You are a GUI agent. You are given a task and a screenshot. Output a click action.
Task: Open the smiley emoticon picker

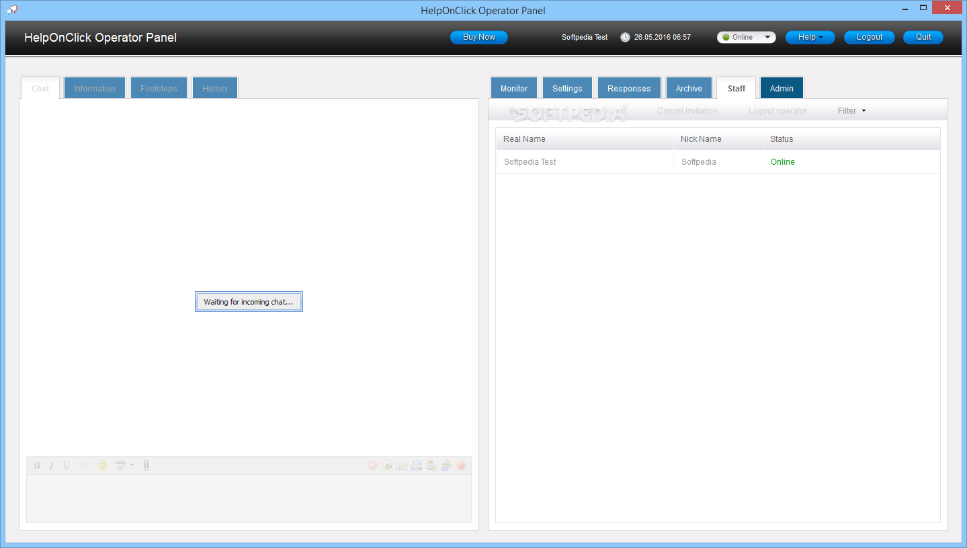[103, 465]
